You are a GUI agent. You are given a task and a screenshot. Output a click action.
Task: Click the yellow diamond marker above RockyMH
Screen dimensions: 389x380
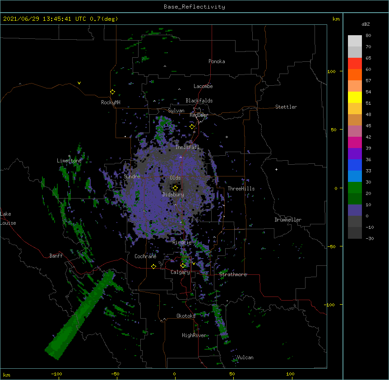click(112, 92)
